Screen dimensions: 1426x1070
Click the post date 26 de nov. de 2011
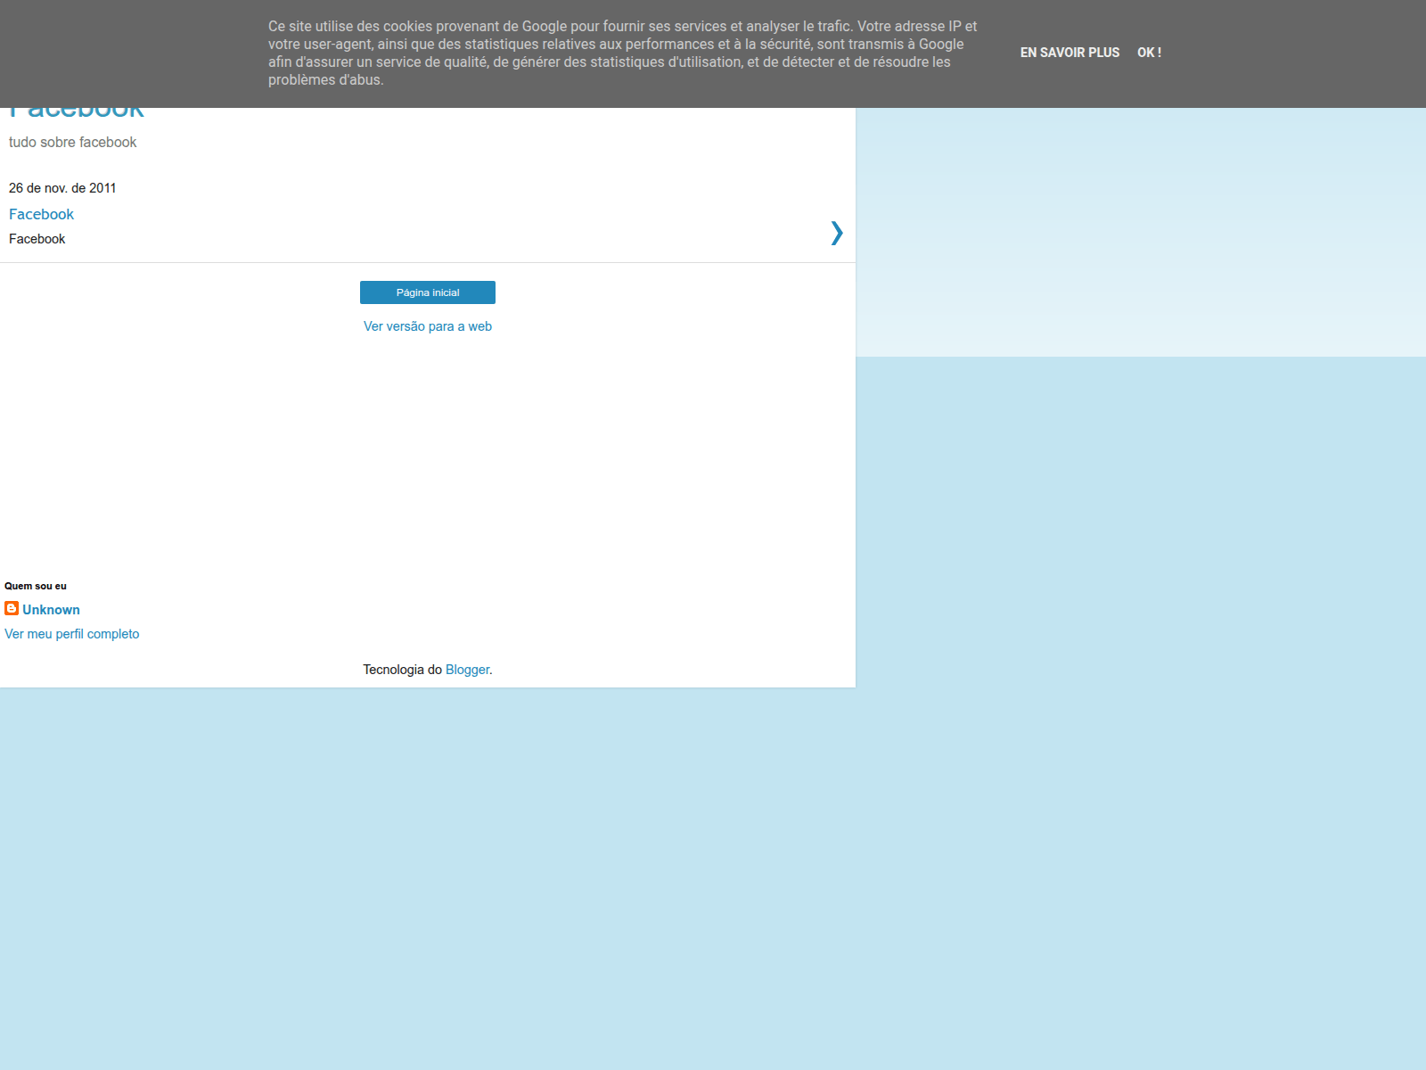tap(62, 188)
